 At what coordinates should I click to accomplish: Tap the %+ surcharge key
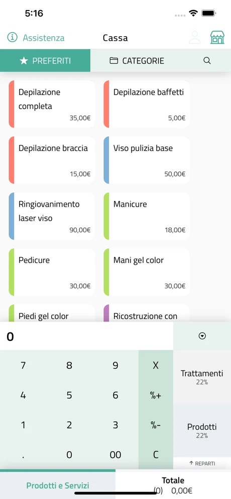coord(156,395)
